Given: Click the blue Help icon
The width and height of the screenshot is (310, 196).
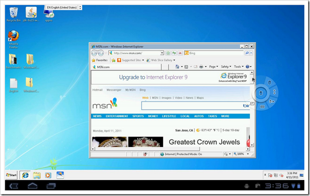Looking at the screenshot, I should 248,67.
